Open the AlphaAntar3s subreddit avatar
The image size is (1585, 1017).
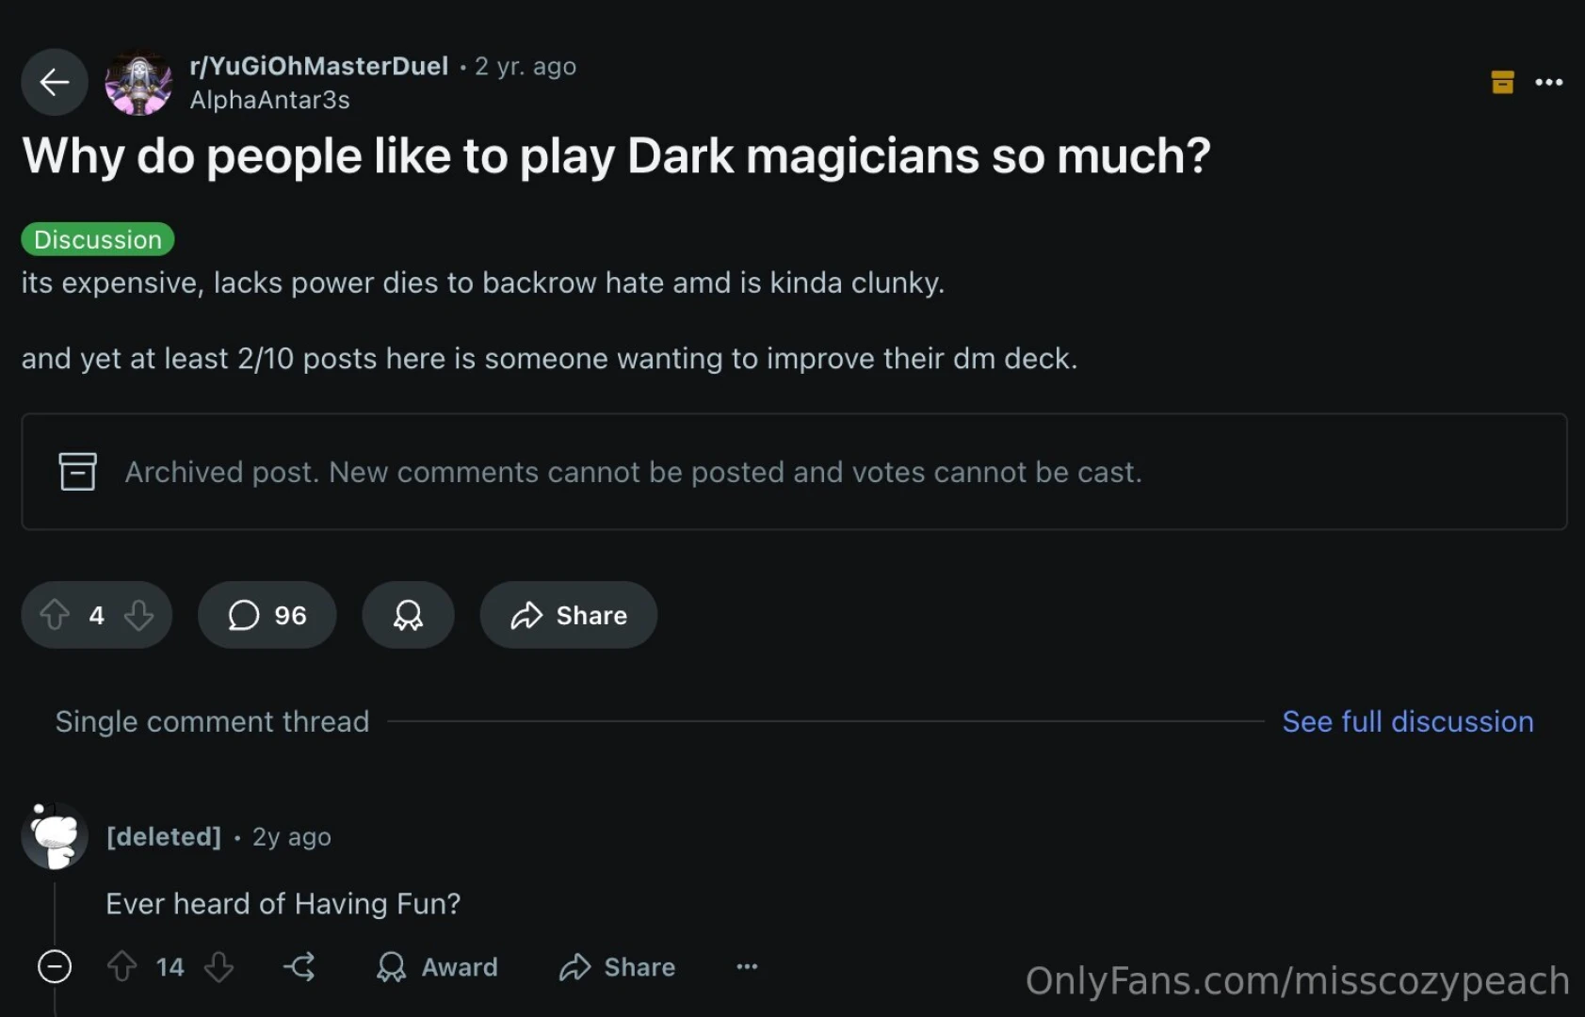pyautogui.click(x=138, y=83)
